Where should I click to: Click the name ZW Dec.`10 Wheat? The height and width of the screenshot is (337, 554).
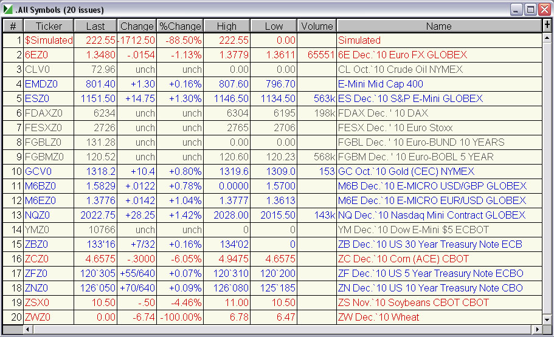(x=378, y=317)
